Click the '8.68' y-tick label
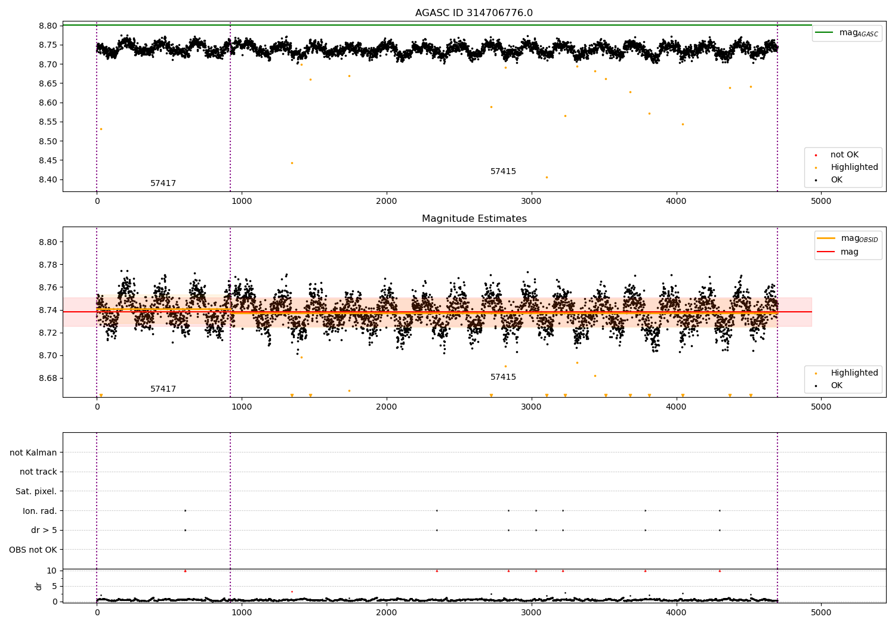895x626 pixels. (x=48, y=378)
